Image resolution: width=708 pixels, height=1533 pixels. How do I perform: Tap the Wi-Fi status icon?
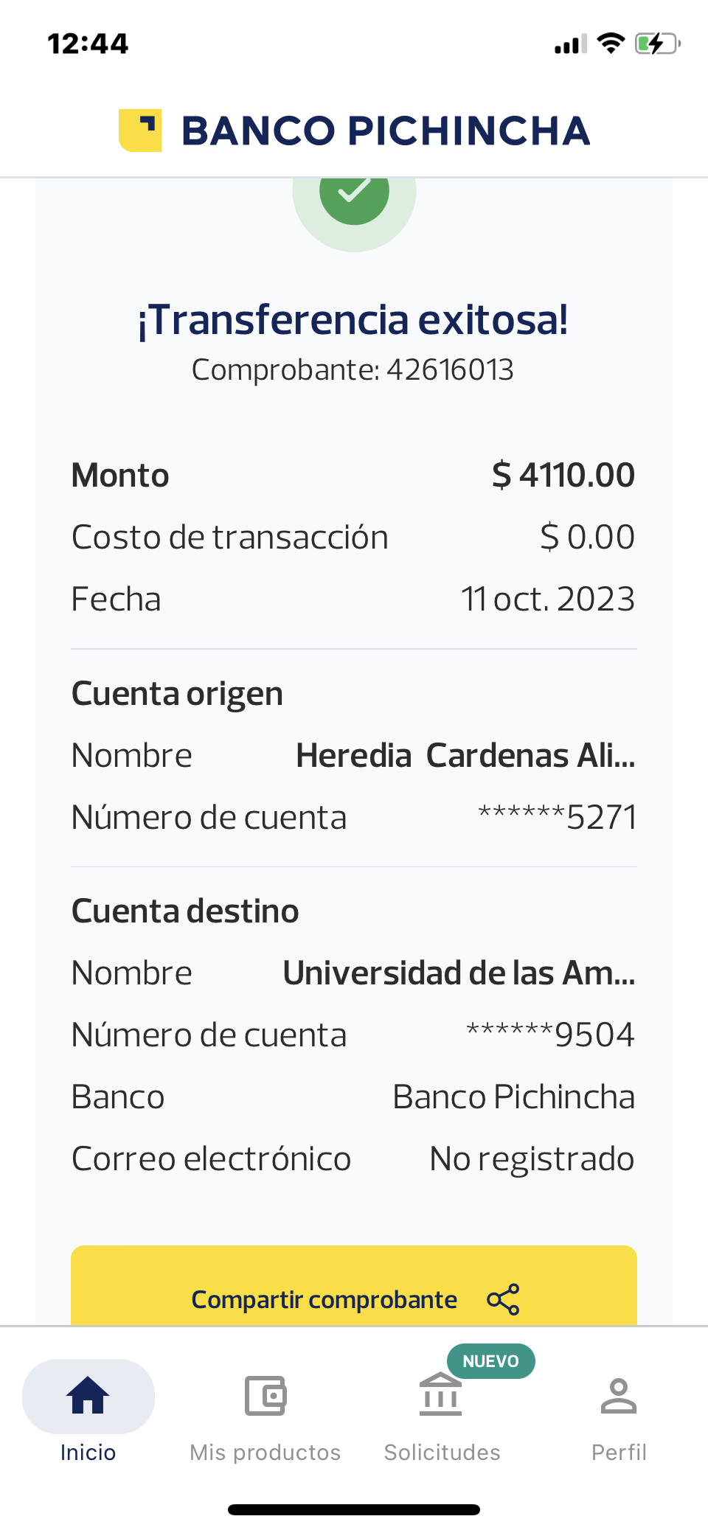(x=611, y=44)
